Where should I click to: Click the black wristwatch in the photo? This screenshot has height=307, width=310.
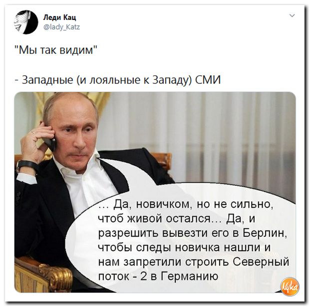click(26, 166)
